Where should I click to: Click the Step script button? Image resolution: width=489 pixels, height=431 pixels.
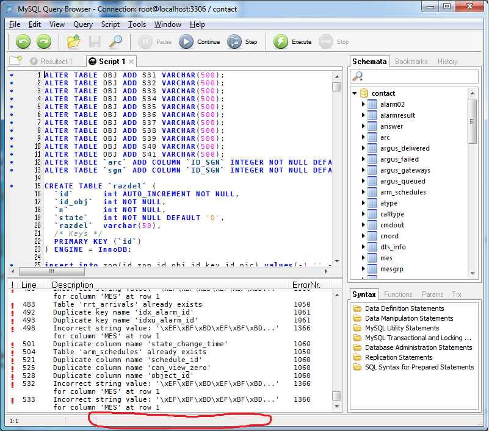tap(242, 41)
